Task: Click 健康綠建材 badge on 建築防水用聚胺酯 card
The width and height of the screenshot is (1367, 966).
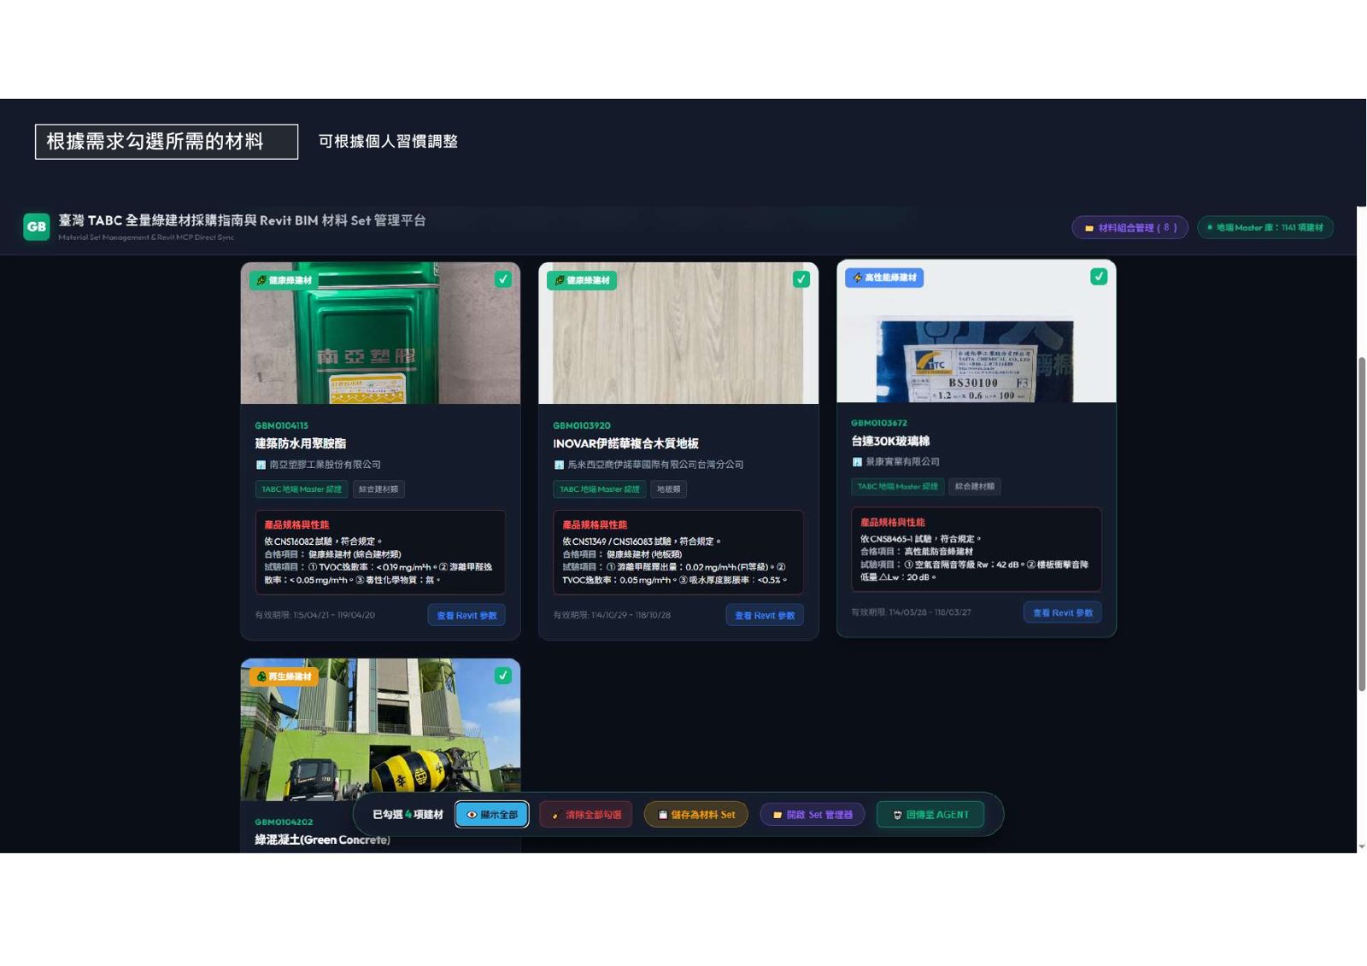Action: coord(285,280)
